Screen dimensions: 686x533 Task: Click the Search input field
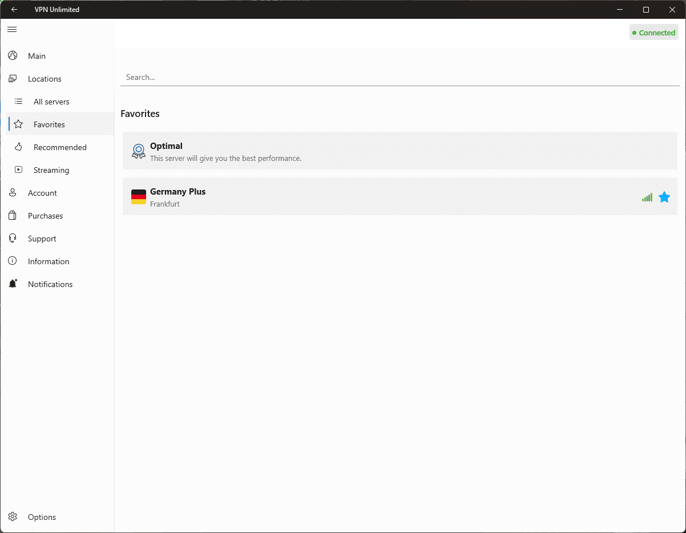400,77
